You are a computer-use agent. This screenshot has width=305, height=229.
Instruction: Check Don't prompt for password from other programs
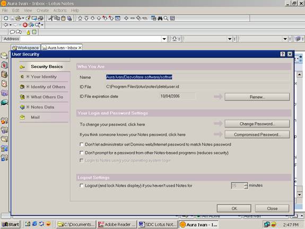[x=82, y=153]
